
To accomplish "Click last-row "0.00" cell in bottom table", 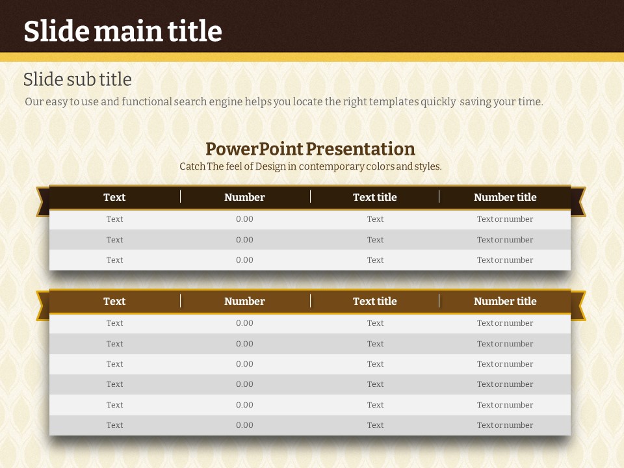I will point(244,425).
